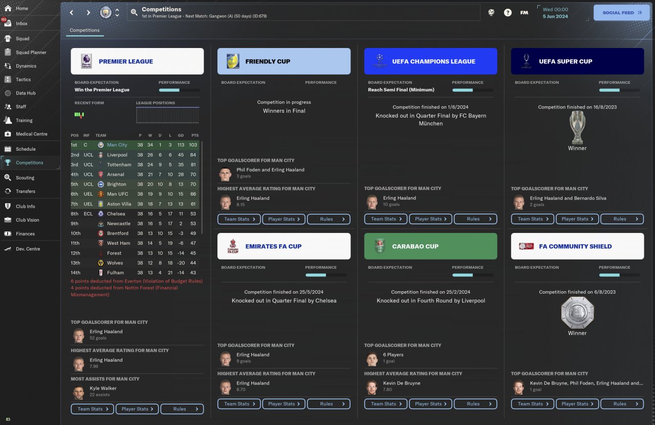The image size is (655, 425).
Task: Expand the Social Feed panel
Action: coord(621,13)
